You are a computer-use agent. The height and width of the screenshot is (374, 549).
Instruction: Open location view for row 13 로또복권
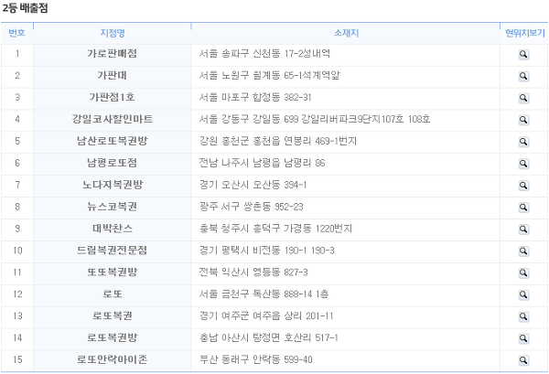tap(523, 317)
